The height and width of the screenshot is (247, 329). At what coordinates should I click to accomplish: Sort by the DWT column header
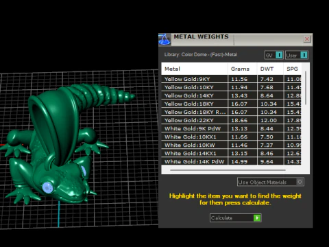pos(271,69)
